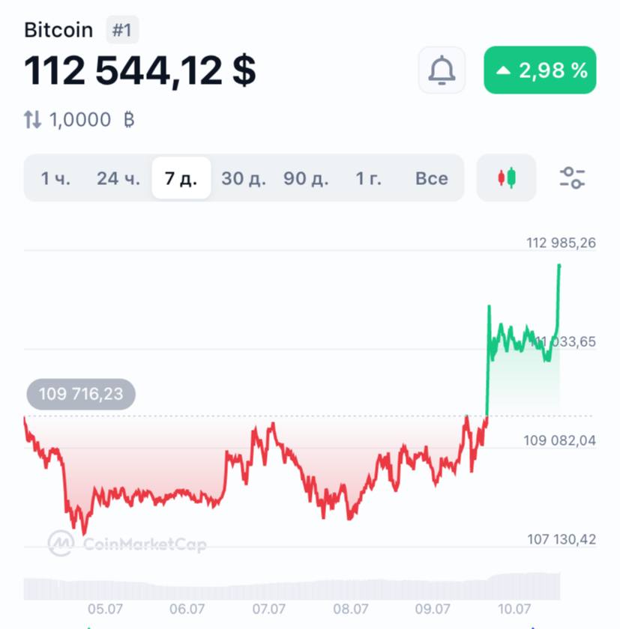Switch chart to 30 д. range

coord(244,178)
